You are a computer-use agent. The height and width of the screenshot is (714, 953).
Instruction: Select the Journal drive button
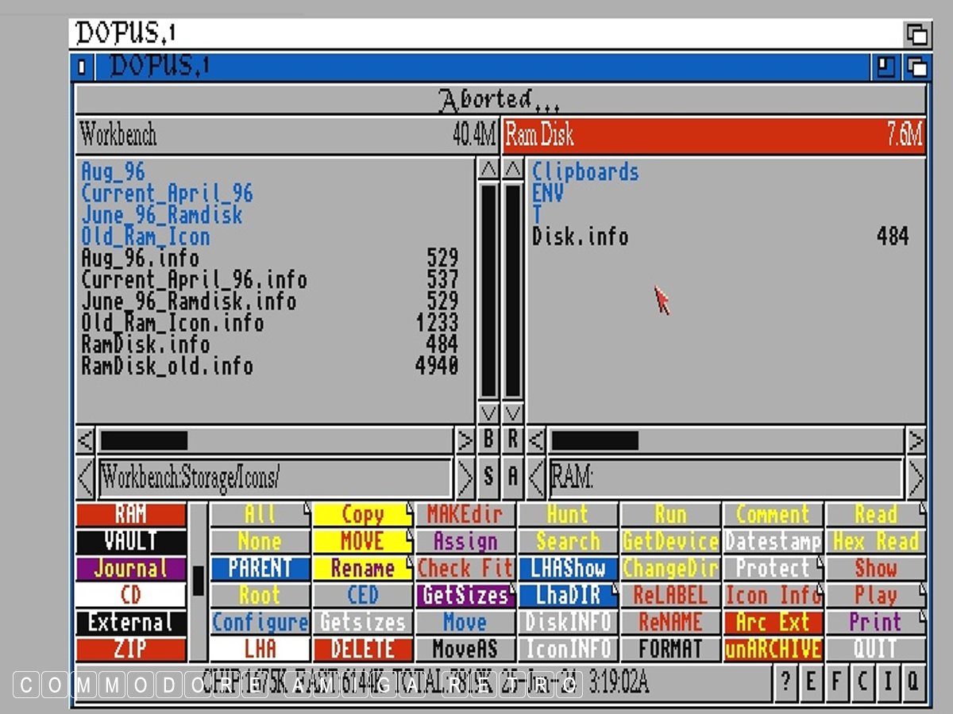131,569
